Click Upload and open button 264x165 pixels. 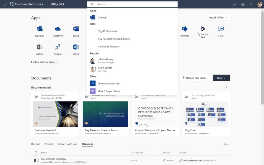pyautogui.click(x=195, y=78)
